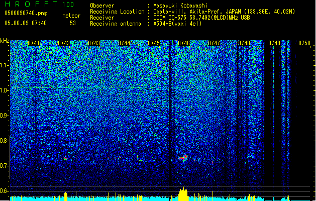316x201 pixels.
Task: Click the red meteor echo near 0742
Action: pyautogui.click(x=66, y=159)
